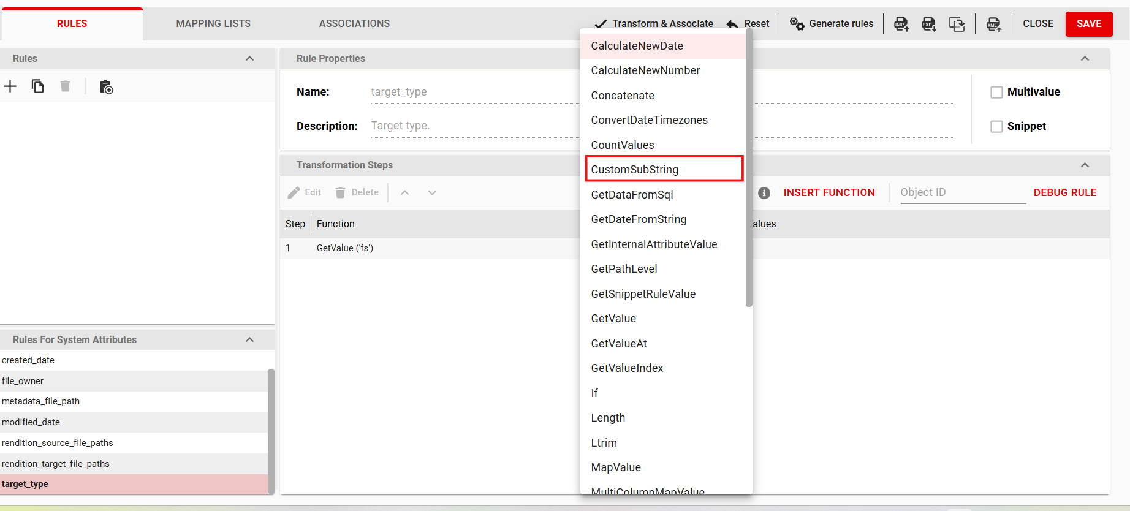Select metadata_file_path rule

(x=134, y=401)
